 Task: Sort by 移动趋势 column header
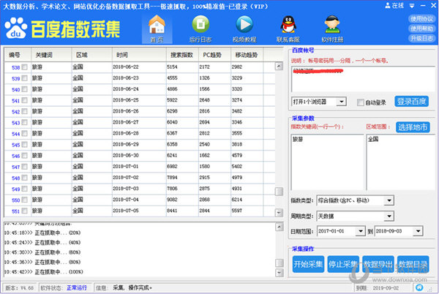tap(247, 55)
